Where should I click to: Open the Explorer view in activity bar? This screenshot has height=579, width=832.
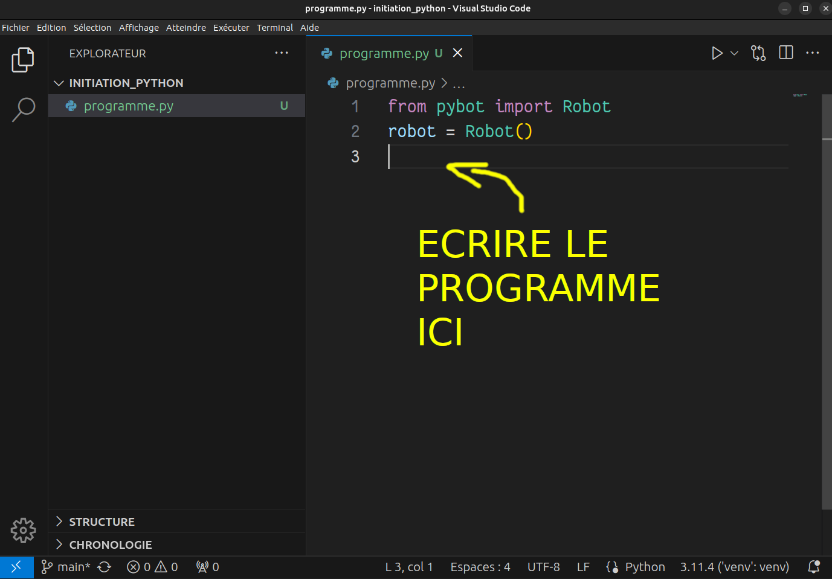(x=23, y=60)
